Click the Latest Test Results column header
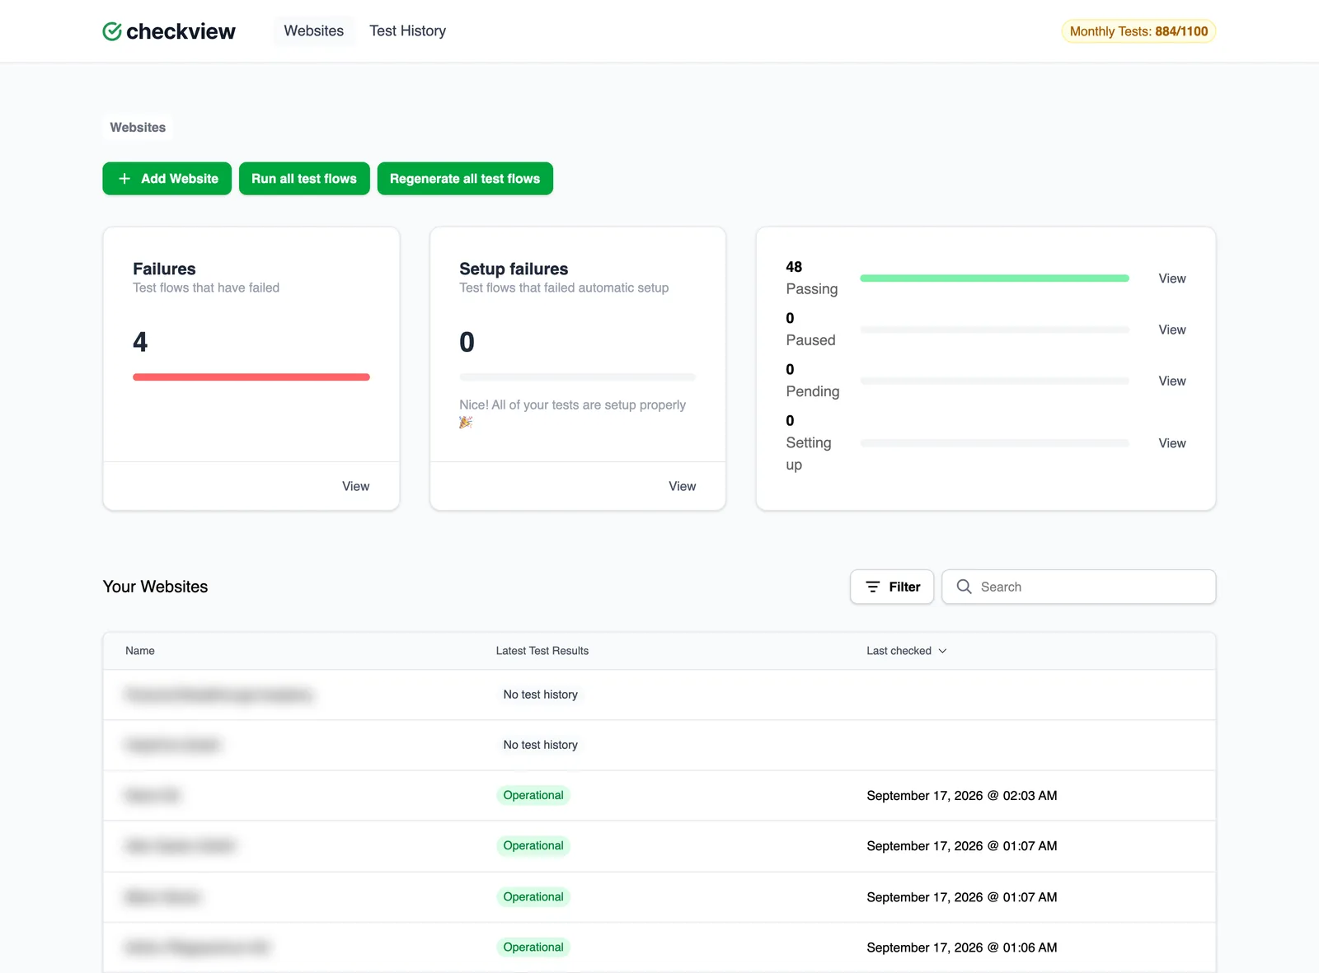1319x973 pixels. [x=542, y=651]
